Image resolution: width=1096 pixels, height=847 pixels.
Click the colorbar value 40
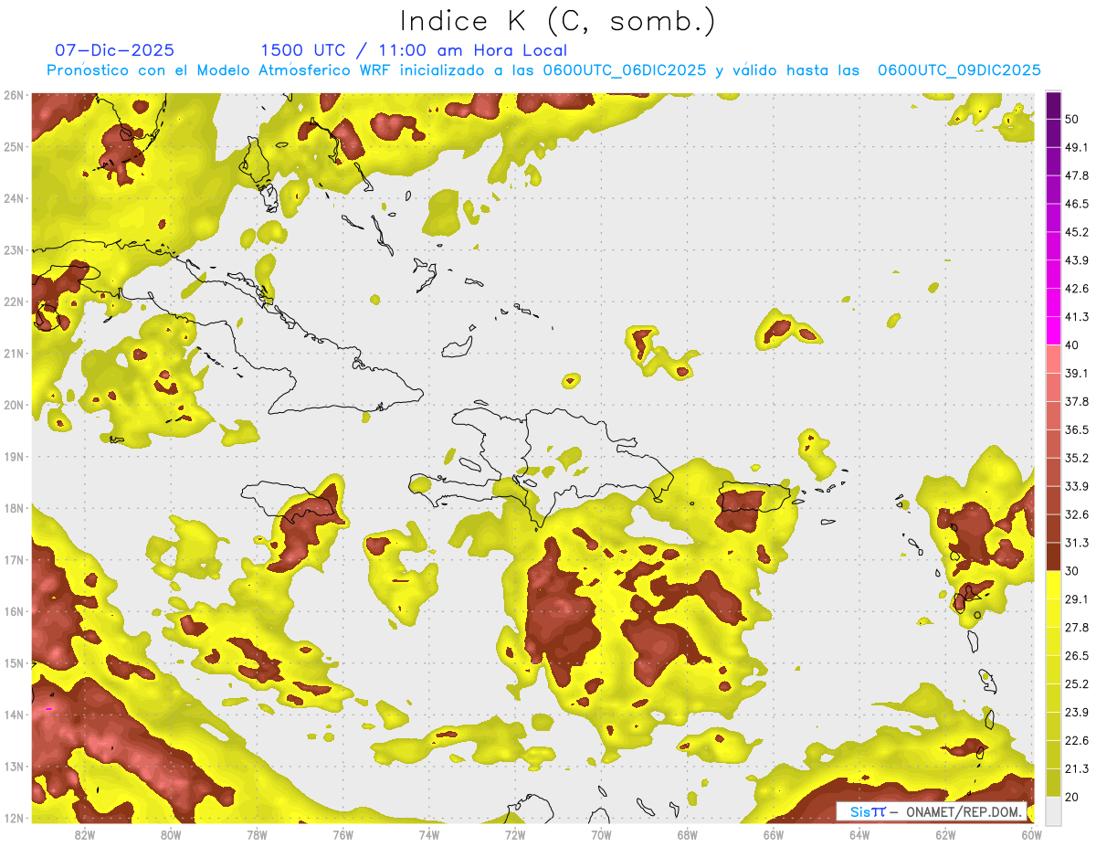click(x=1073, y=344)
